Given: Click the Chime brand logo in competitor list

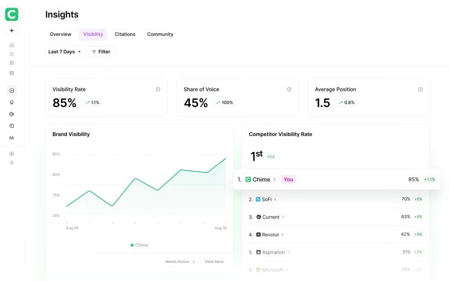Looking at the screenshot, I should pyautogui.click(x=248, y=179).
